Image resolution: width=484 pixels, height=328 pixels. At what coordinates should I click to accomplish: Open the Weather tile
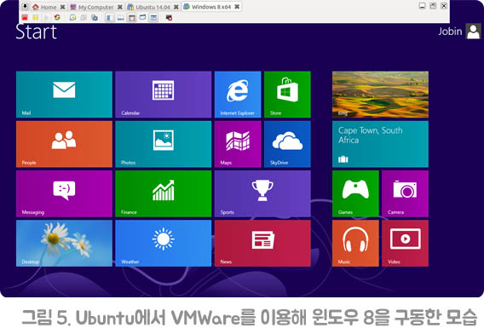tap(164, 243)
